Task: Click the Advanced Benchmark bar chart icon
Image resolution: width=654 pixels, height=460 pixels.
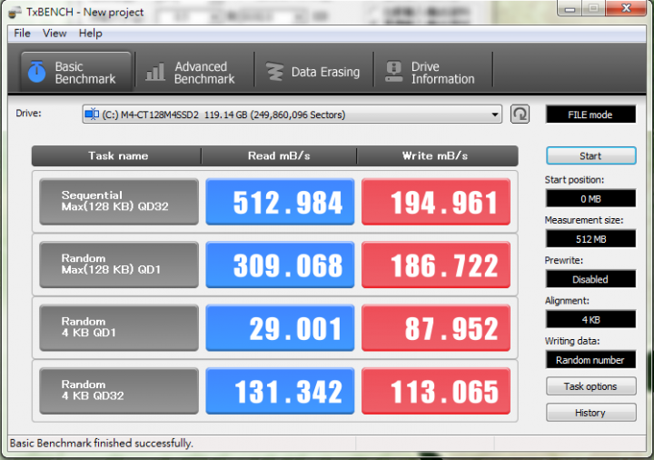Action: click(x=155, y=72)
